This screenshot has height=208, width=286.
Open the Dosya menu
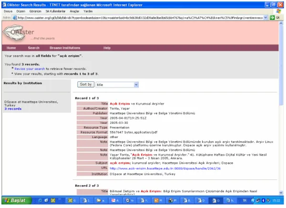[x=8, y=11]
